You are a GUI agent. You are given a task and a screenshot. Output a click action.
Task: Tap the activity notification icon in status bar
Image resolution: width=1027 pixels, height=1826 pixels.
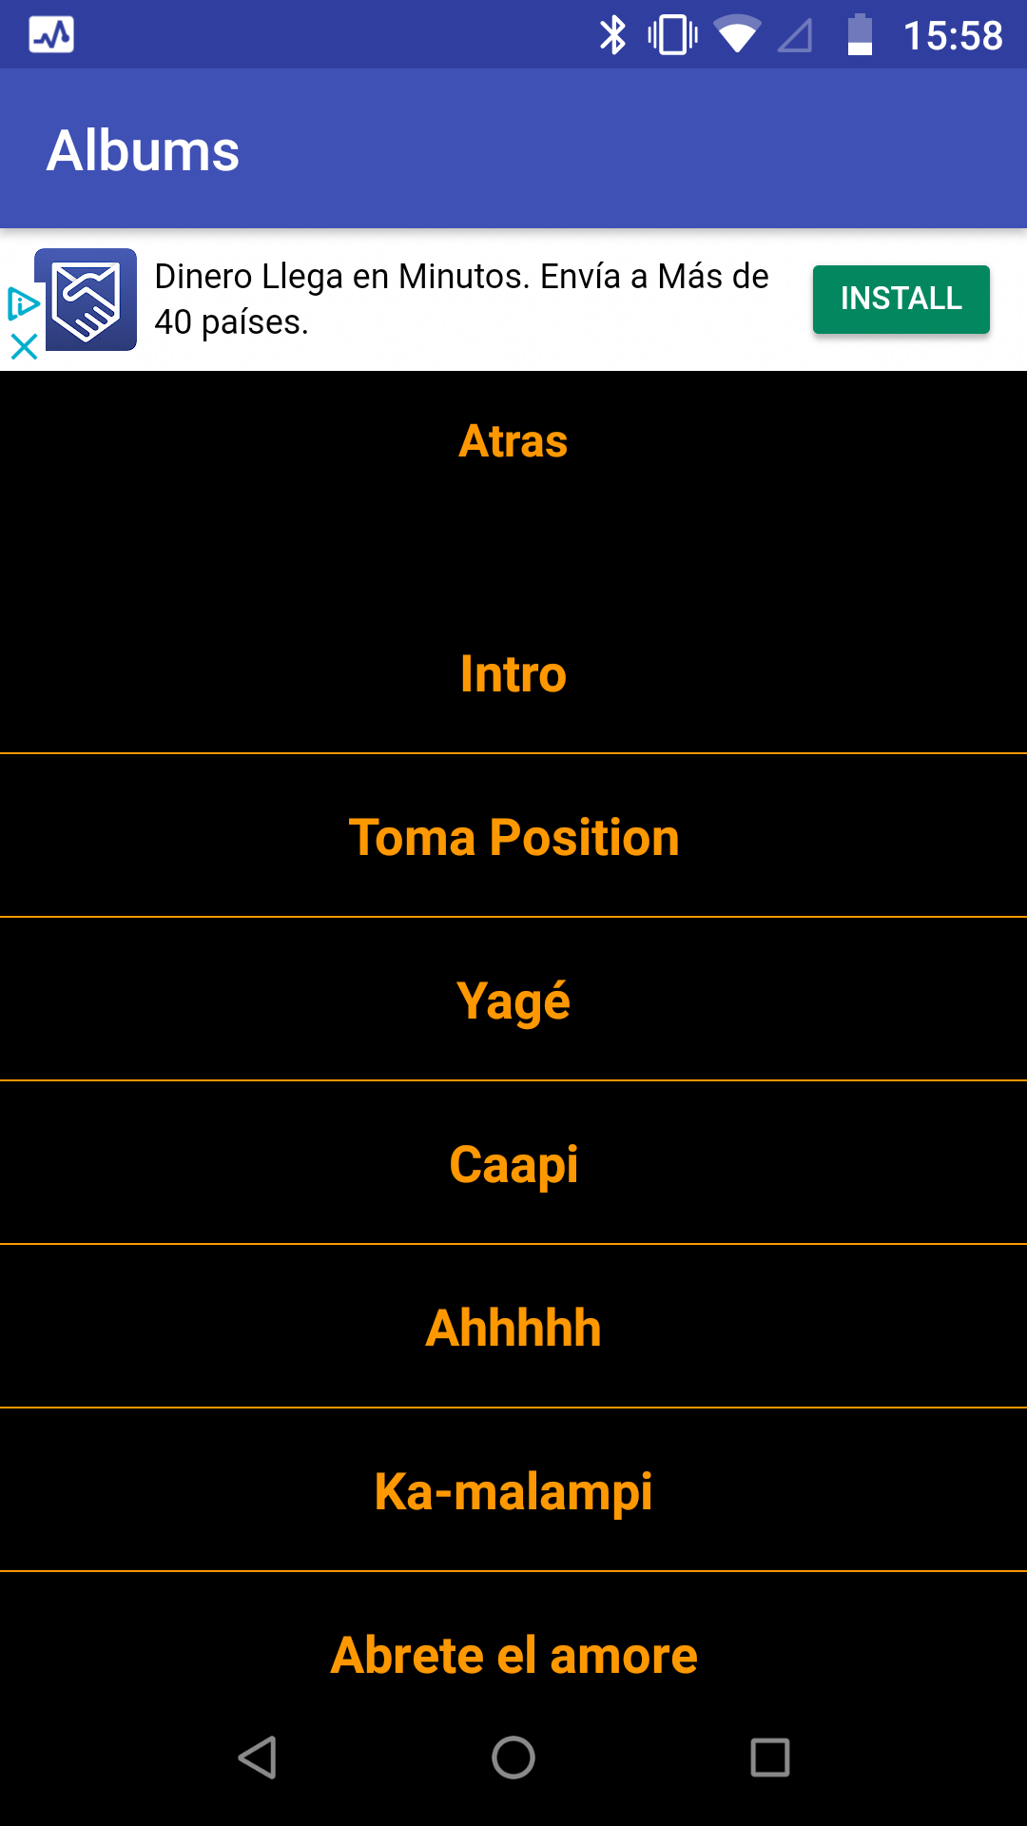tap(51, 35)
